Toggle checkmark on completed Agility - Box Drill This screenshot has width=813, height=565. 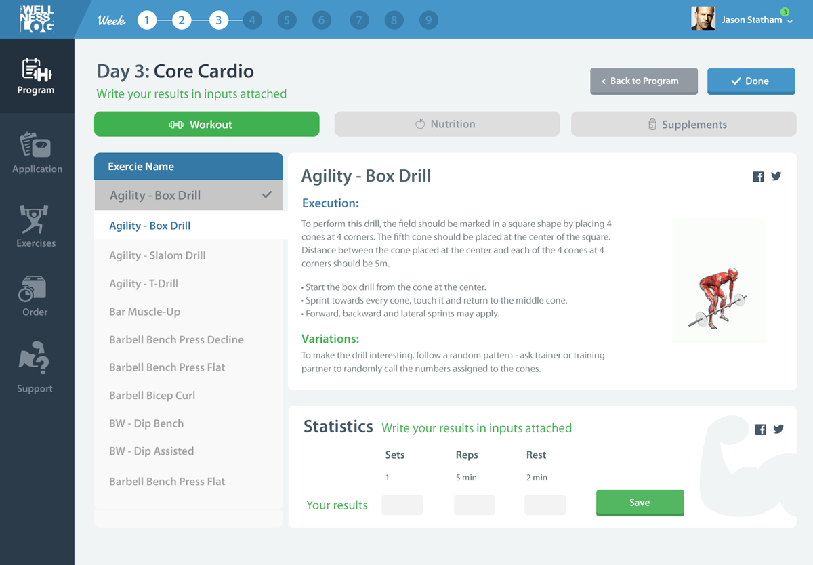point(267,195)
